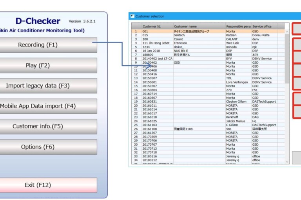Viewport: 301px width, 200px height.
Task: Click the customer list scrollbar thumb
Action: click(287, 58)
